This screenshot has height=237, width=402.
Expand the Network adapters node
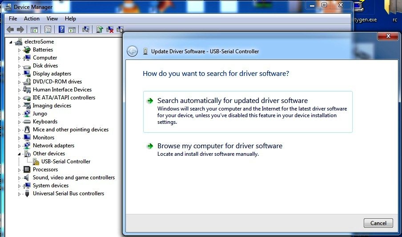pyautogui.click(x=19, y=146)
